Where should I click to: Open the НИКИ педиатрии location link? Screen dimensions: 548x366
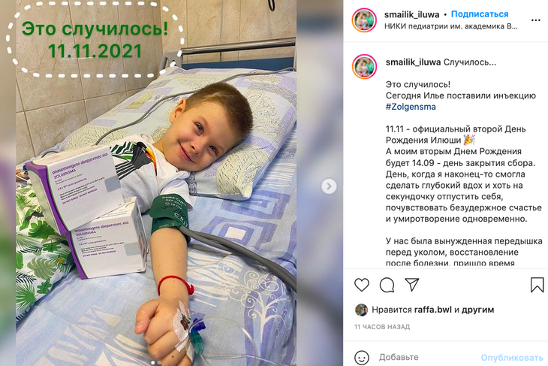[x=451, y=26]
